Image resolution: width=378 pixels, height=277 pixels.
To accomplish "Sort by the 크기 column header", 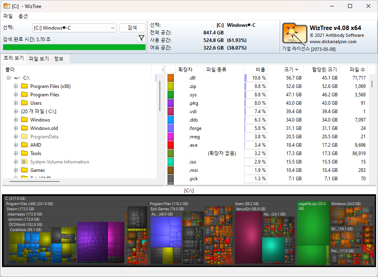I will click(285, 70).
